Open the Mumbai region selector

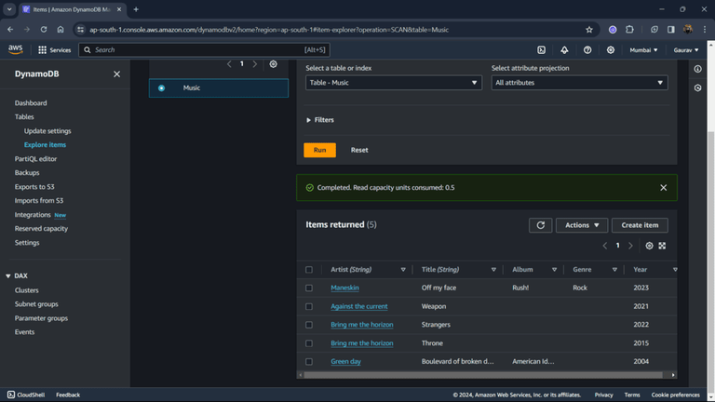pyautogui.click(x=643, y=50)
